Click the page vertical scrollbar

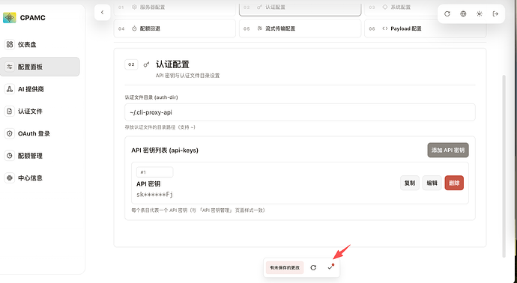[x=504, y=166]
